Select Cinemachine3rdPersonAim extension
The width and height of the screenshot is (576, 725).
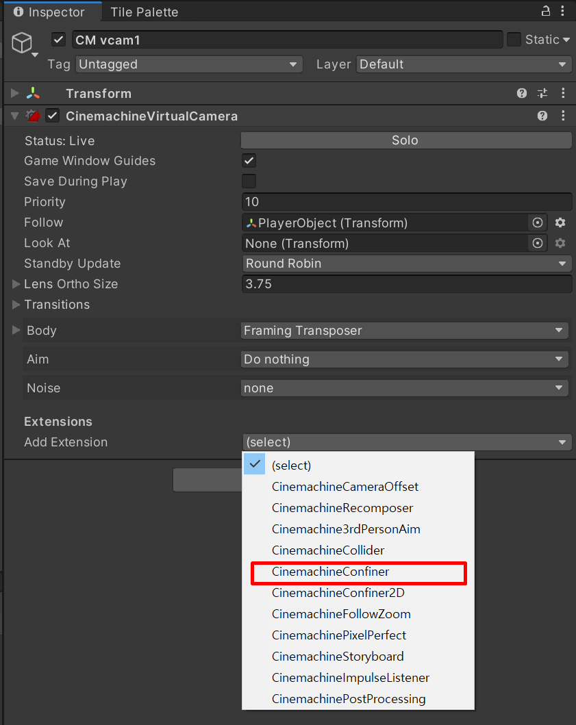coord(359,529)
